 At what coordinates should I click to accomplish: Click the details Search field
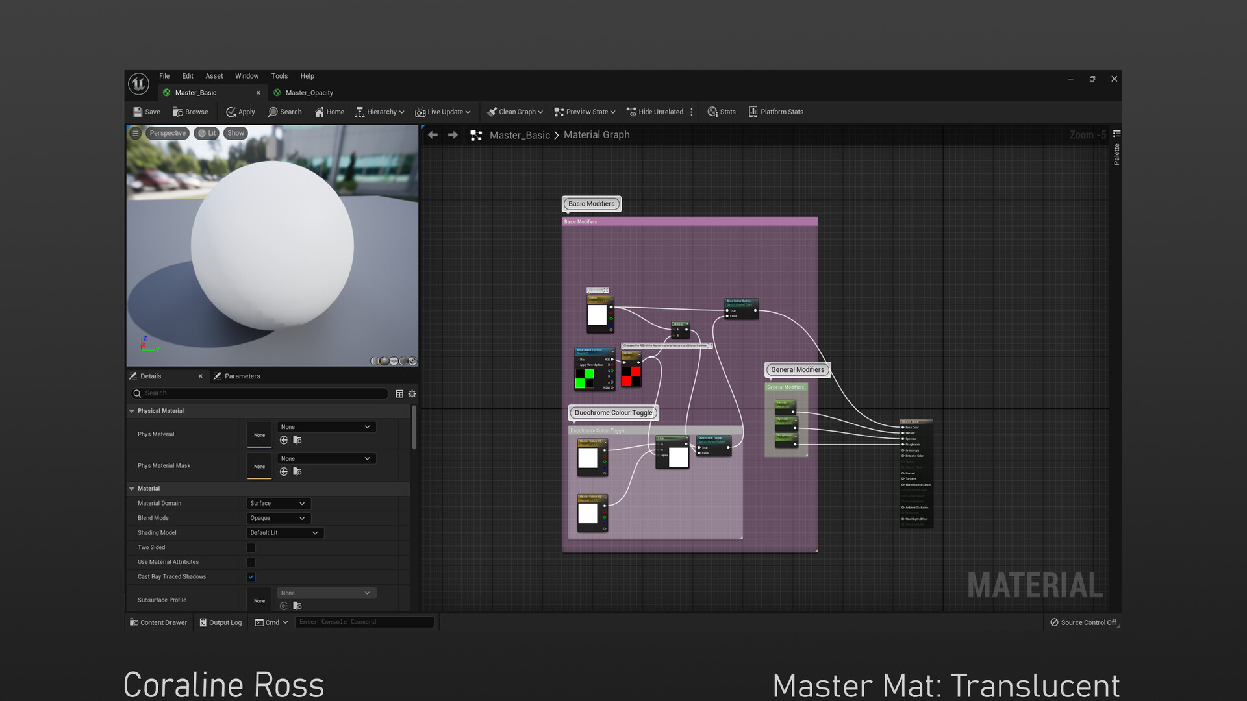[260, 393]
